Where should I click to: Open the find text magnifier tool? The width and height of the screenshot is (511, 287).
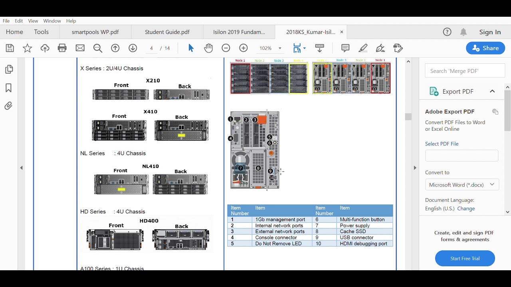tap(98, 48)
